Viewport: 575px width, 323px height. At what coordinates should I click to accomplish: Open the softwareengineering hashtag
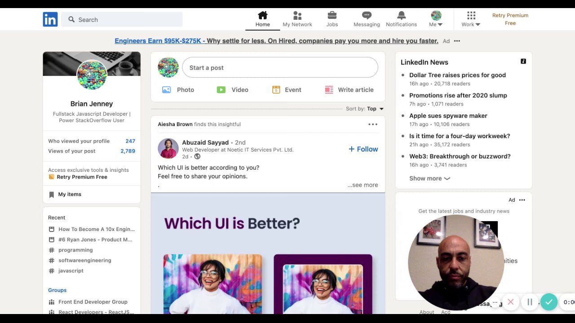(x=80, y=260)
